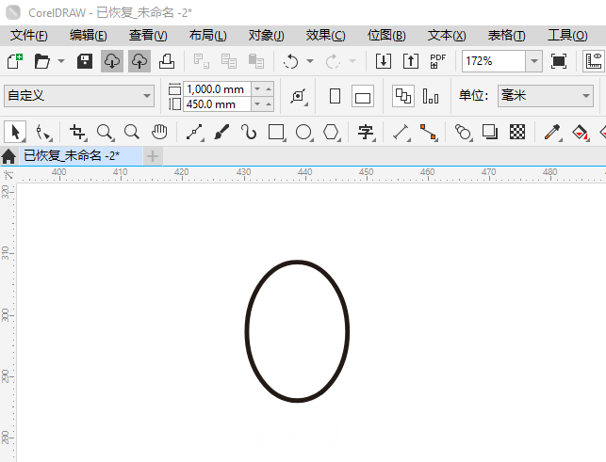
Task: Open the units 毫米 dropdown
Action: pyautogui.click(x=584, y=96)
